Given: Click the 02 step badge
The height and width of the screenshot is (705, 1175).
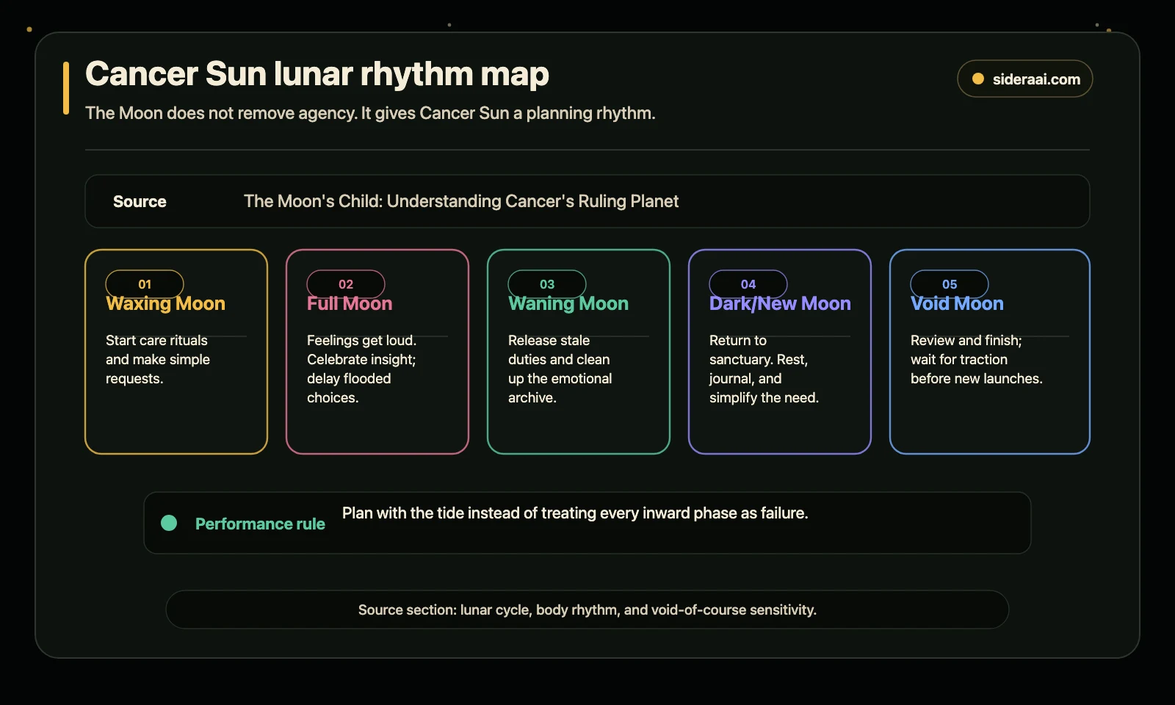Looking at the screenshot, I should (346, 284).
